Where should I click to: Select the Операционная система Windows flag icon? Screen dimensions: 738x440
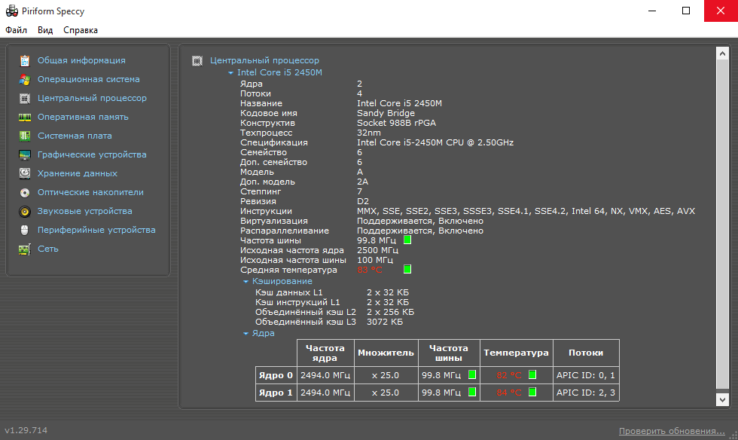24,79
